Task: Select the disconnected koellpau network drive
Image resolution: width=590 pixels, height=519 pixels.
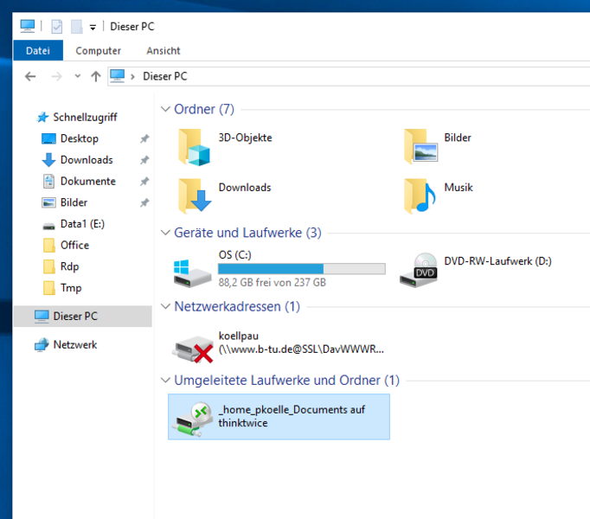Action: click(x=192, y=346)
